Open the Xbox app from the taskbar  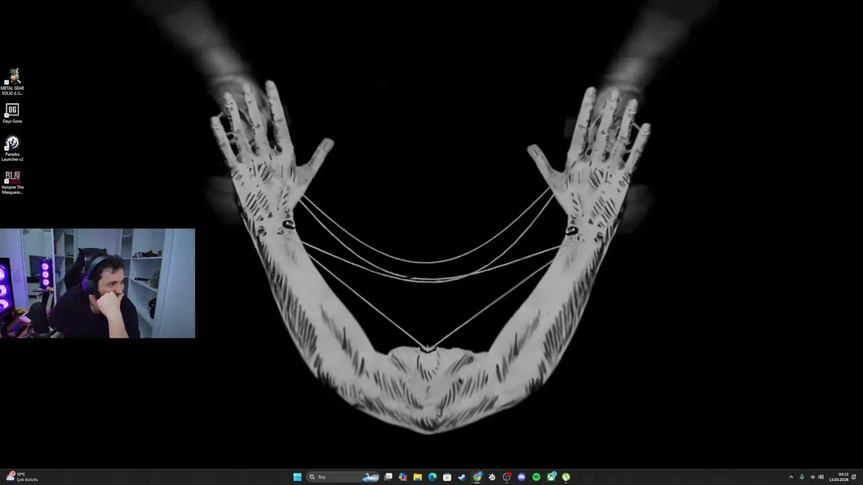click(x=552, y=477)
